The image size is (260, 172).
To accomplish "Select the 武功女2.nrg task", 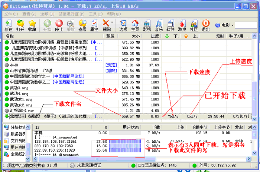I will pyautogui.click(x=21, y=105).
